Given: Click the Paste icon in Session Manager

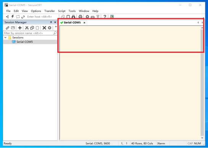Looking at the screenshot, I should pyautogui.click(x=37, y=28).
